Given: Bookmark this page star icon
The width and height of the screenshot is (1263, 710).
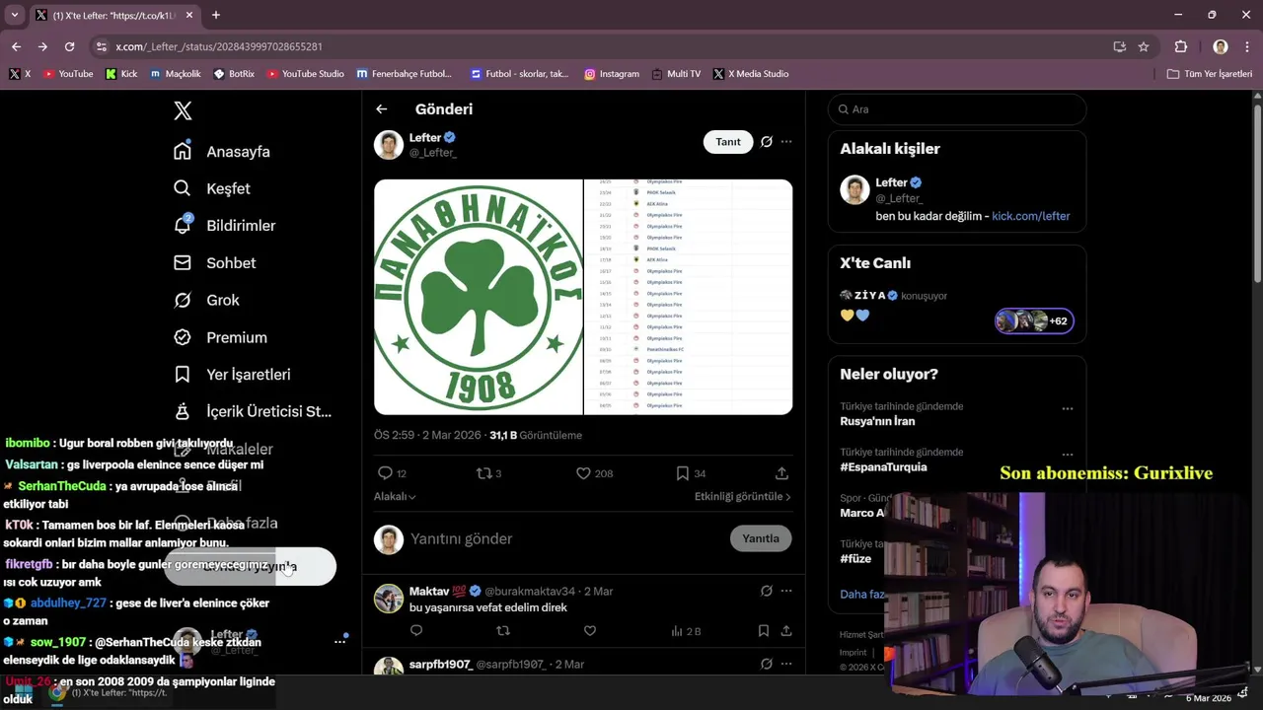Looking at the screenshot, I should coord(1144,46).
